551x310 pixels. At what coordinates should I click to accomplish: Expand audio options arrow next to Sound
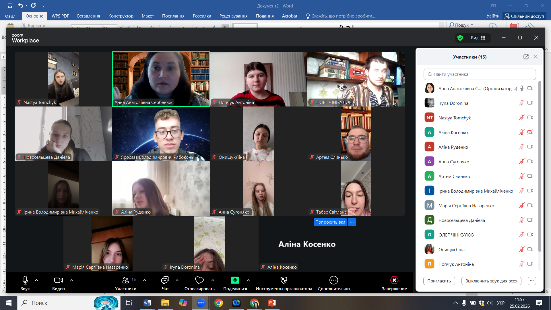click(36, 280)
